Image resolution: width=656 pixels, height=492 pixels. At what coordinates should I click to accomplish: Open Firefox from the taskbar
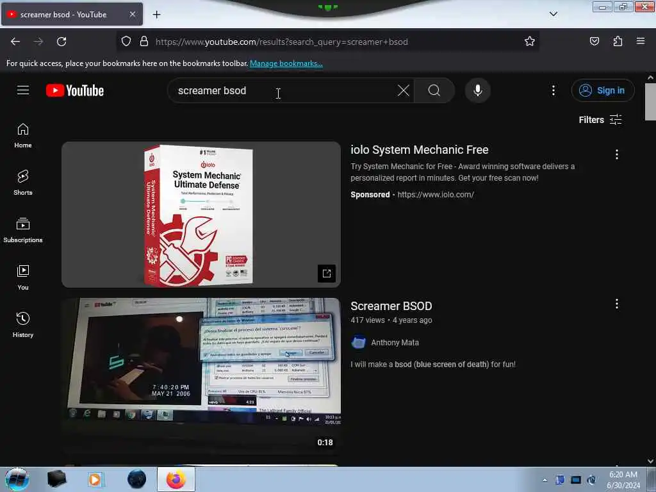pos(176,479)
